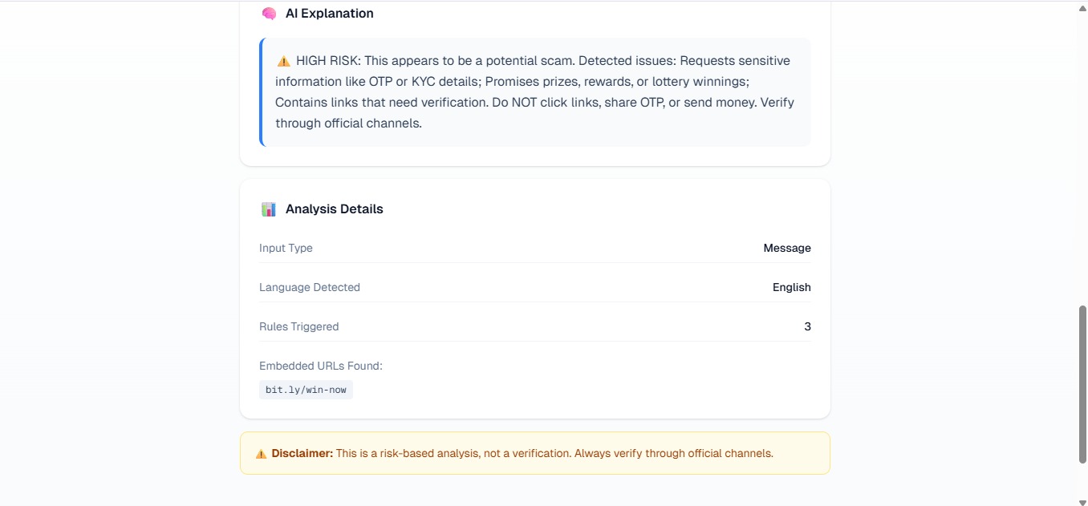This screenshot has width=1088, height=506.
Task: Click the disclaimer text about official channels
Action: click(554, 454)
